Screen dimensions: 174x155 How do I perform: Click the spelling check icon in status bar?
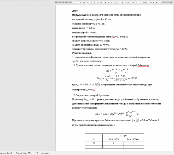pyautogui.click(x=36, y=153)
